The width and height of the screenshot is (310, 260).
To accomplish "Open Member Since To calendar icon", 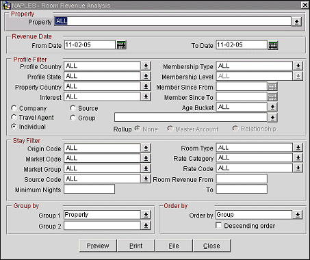I will [x=273, y=96].
